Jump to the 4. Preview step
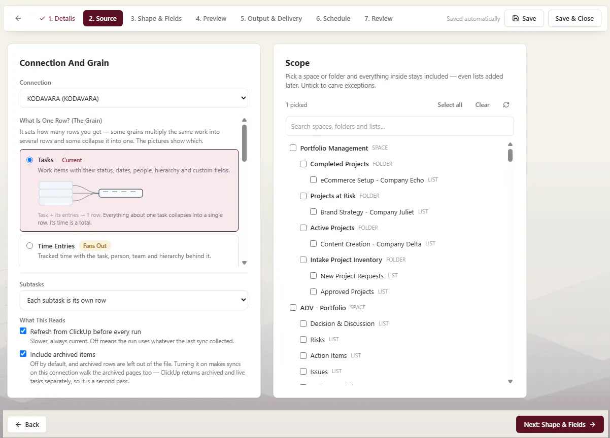Screen dimensions: 610x438 [211, 18]
